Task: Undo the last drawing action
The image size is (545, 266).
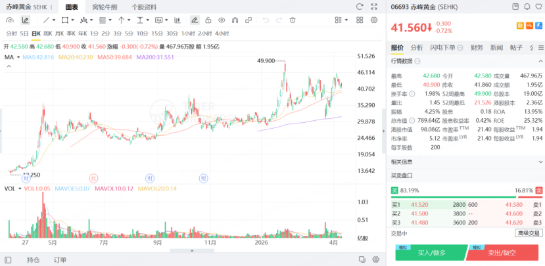Action: point(266,20)
